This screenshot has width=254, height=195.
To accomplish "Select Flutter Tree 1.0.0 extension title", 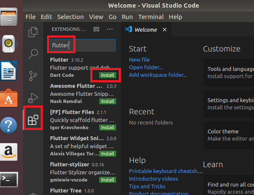I will pyautogui.click(x=66, y=190).
